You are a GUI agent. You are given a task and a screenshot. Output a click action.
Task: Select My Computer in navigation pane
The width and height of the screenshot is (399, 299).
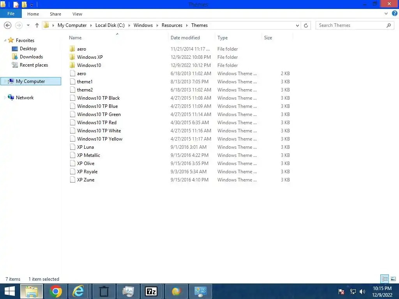click(30, 81)
